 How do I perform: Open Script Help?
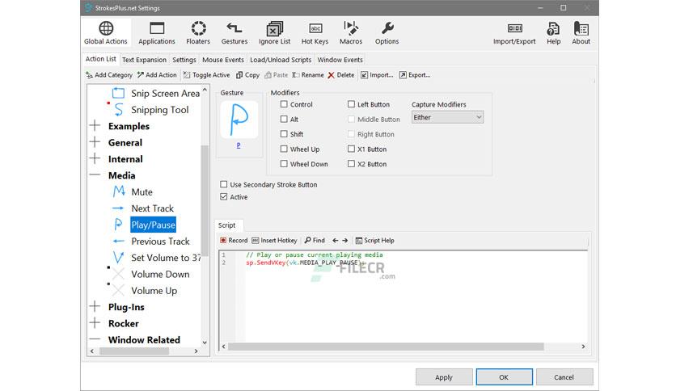(374, 240)
